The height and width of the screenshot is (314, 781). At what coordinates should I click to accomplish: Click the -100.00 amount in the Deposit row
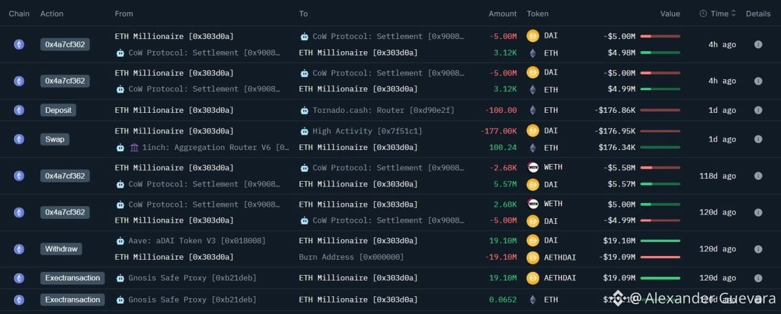point(501,110)
